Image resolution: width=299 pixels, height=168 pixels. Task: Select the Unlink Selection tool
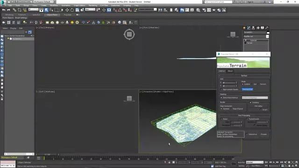[20, 10]
